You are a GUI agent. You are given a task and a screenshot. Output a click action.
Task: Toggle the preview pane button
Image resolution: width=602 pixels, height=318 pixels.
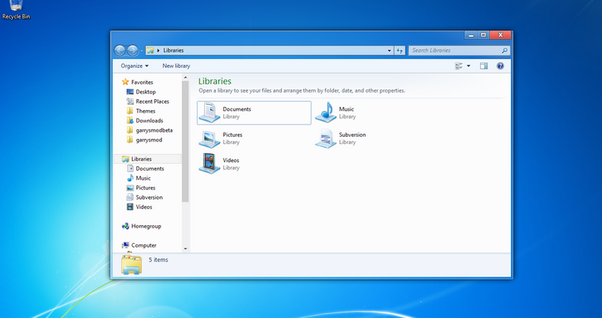pos(484,66)
